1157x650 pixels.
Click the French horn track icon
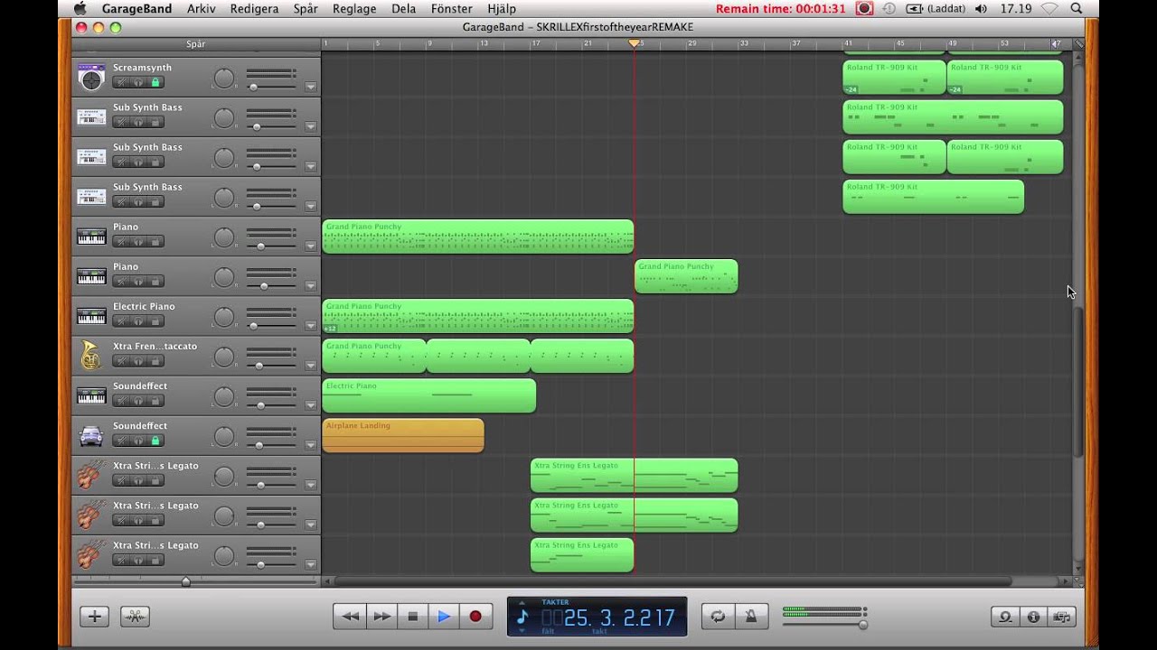(90, 356)
